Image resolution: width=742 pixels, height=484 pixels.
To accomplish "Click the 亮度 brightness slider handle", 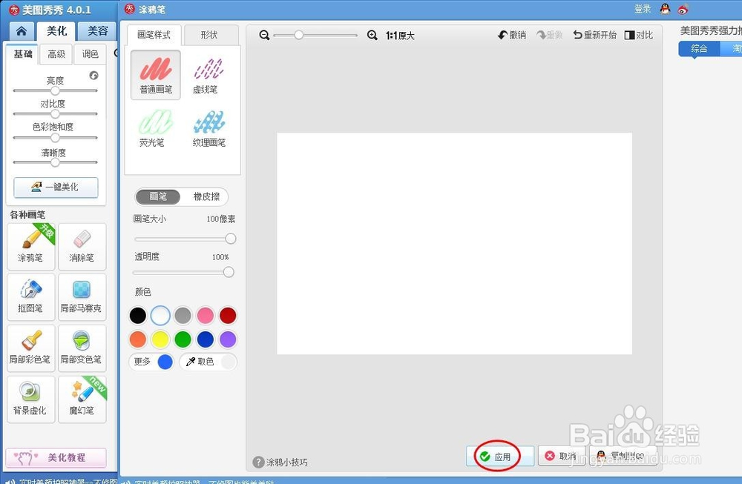I will (56, 90).
